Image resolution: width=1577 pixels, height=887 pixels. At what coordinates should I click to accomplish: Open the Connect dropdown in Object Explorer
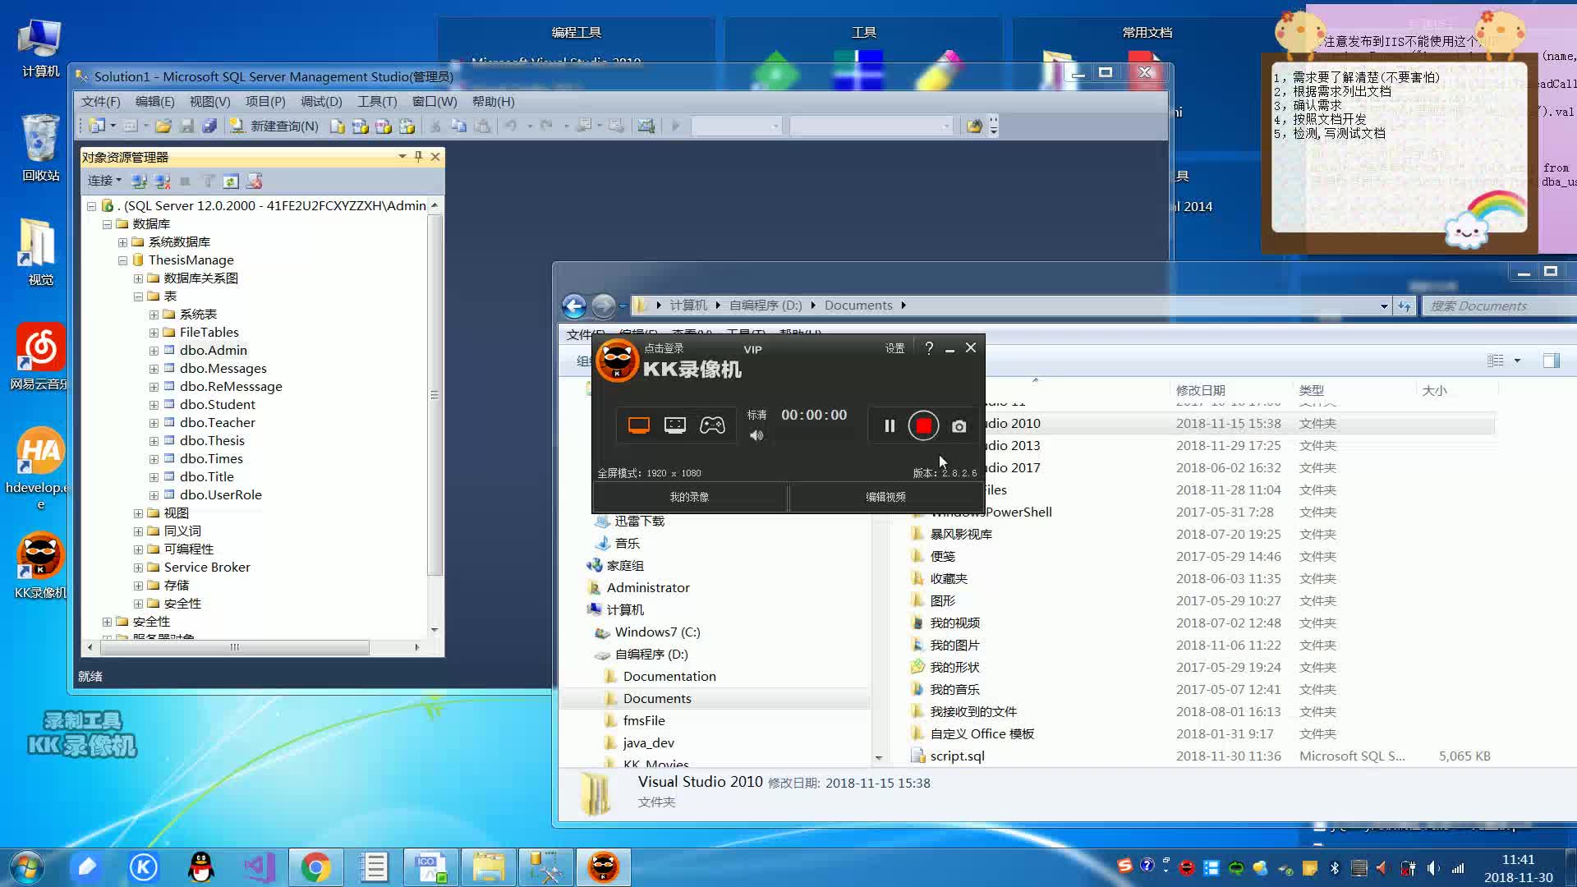104,181
